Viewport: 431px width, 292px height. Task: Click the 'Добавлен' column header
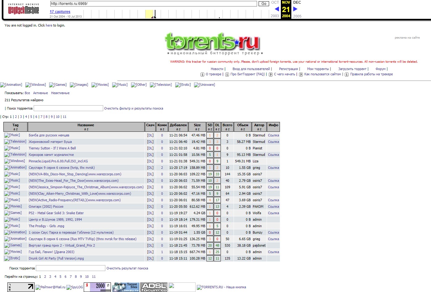(178, 127)
